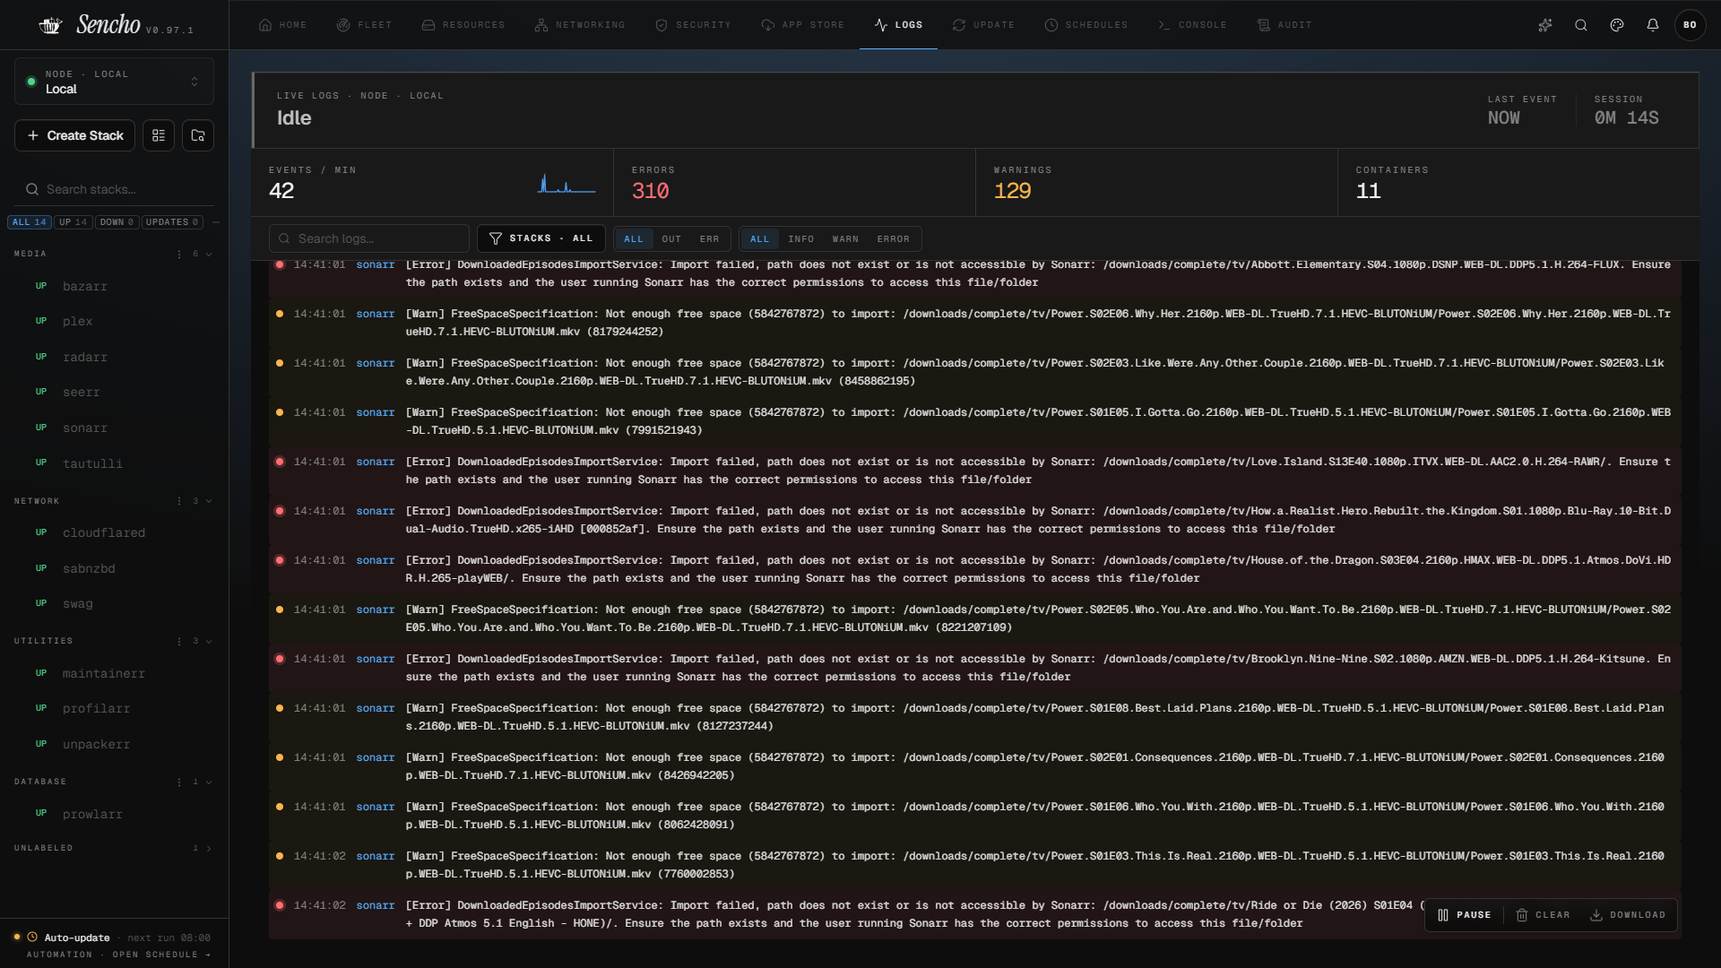Open the theme palette icon
Viewport: 1721px width, 968px height.
coord(1617,25)
